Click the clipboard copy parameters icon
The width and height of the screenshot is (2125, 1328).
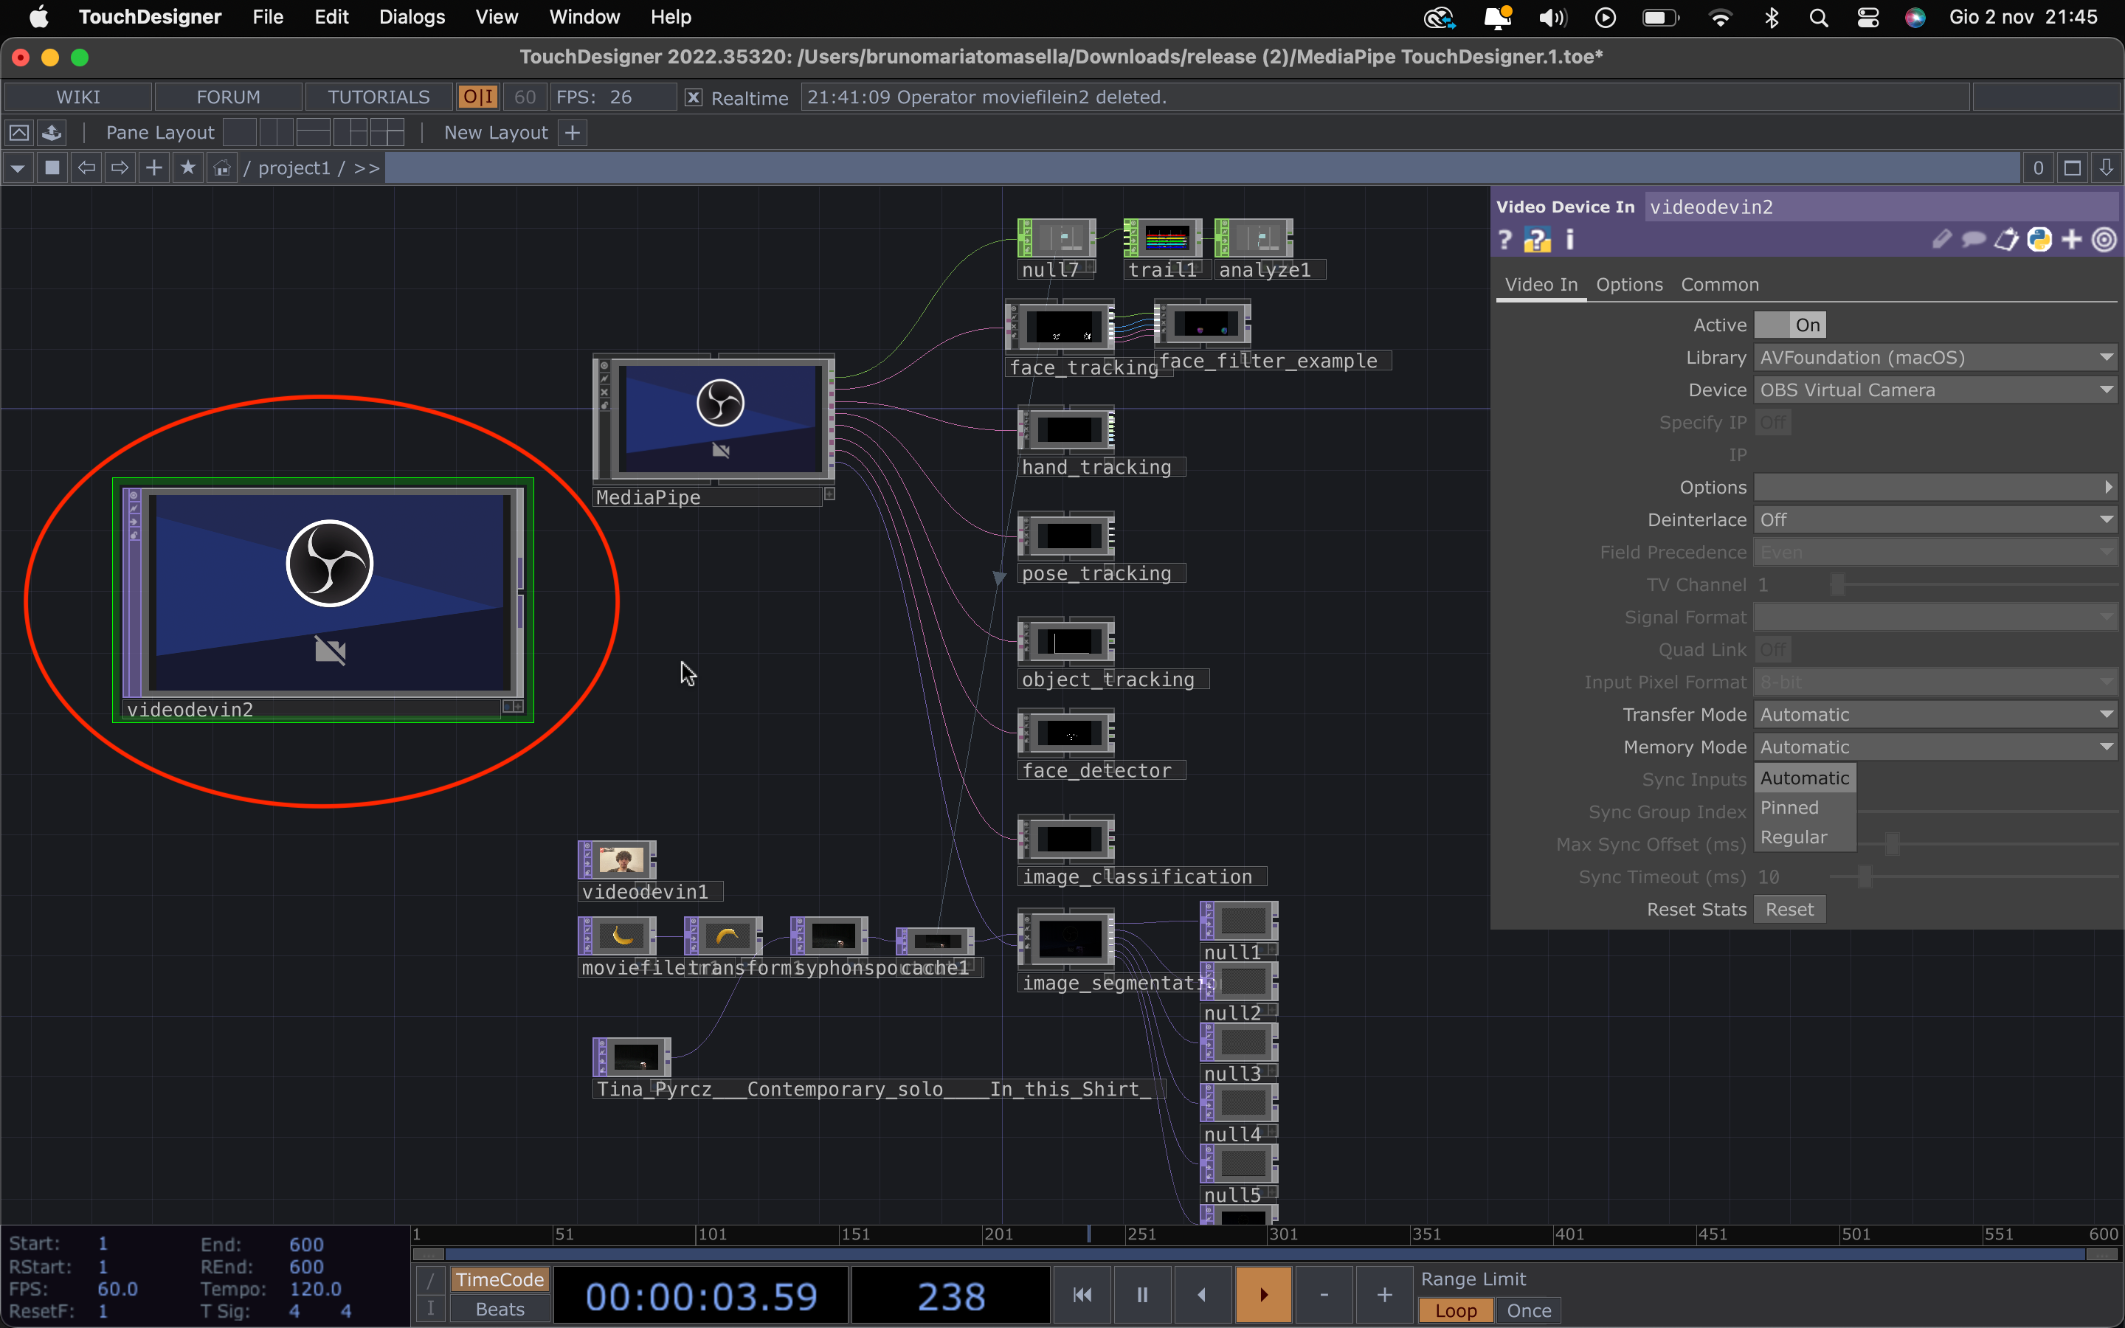(x=2005, y=240)
